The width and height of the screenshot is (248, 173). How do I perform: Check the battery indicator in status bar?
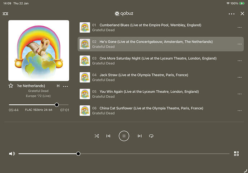pos(242,3)
